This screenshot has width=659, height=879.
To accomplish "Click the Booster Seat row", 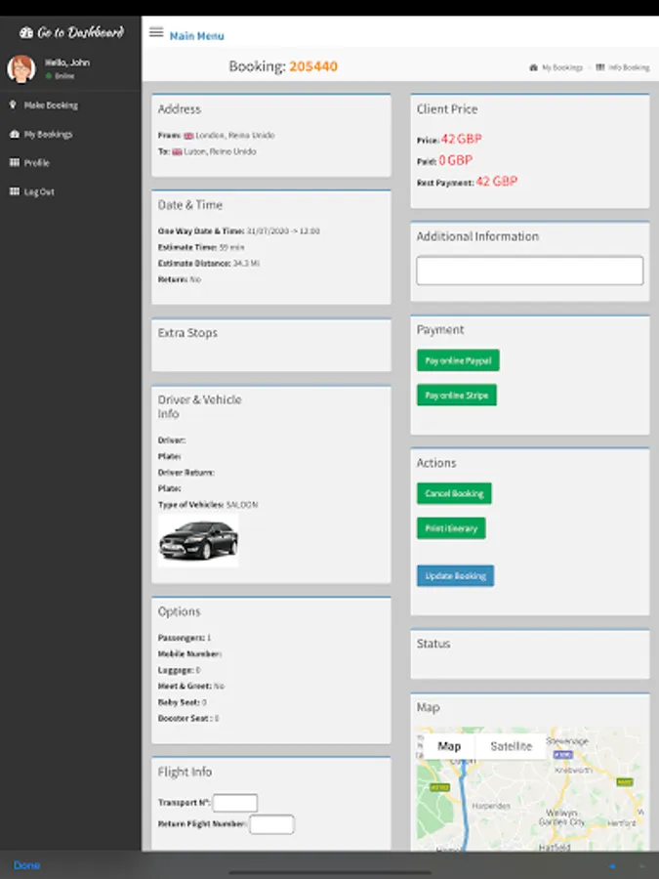I will tap(188, 718).
